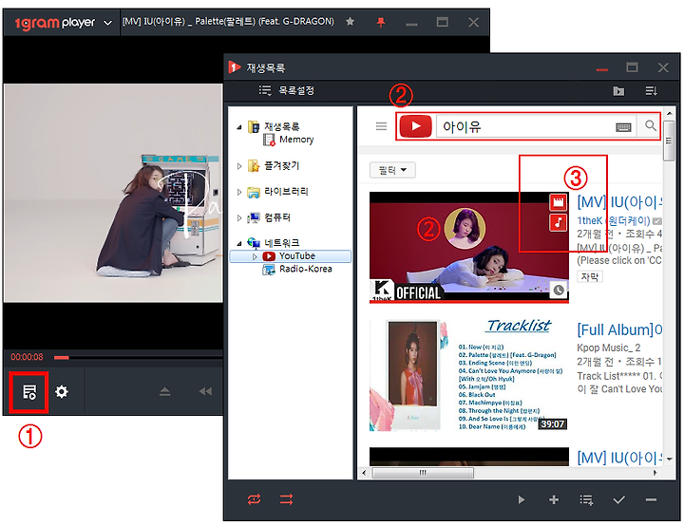Expand the 라이브러리 library node
Image resolution: width=684 pixels, height=526 pixels.
point(239,192)
